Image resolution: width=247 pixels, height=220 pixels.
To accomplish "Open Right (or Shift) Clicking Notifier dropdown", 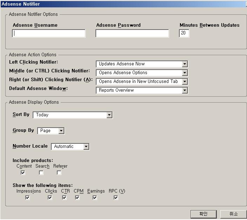I will point(142,82).
